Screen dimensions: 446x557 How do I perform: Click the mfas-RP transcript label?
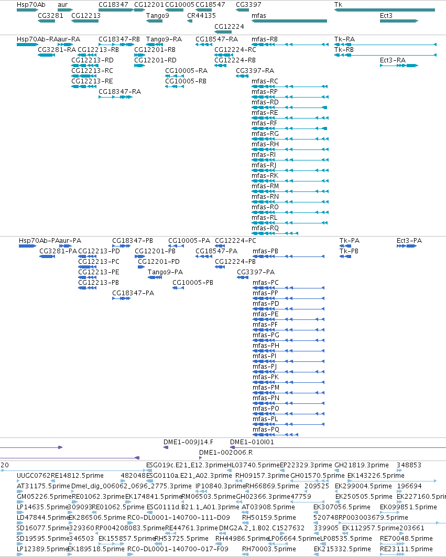(265, 92)
